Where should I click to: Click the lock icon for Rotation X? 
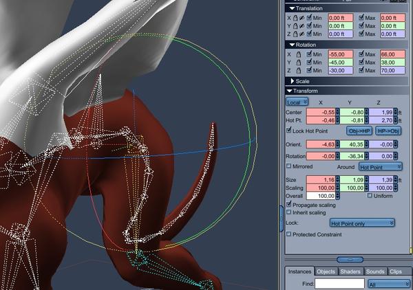point(299,54)
